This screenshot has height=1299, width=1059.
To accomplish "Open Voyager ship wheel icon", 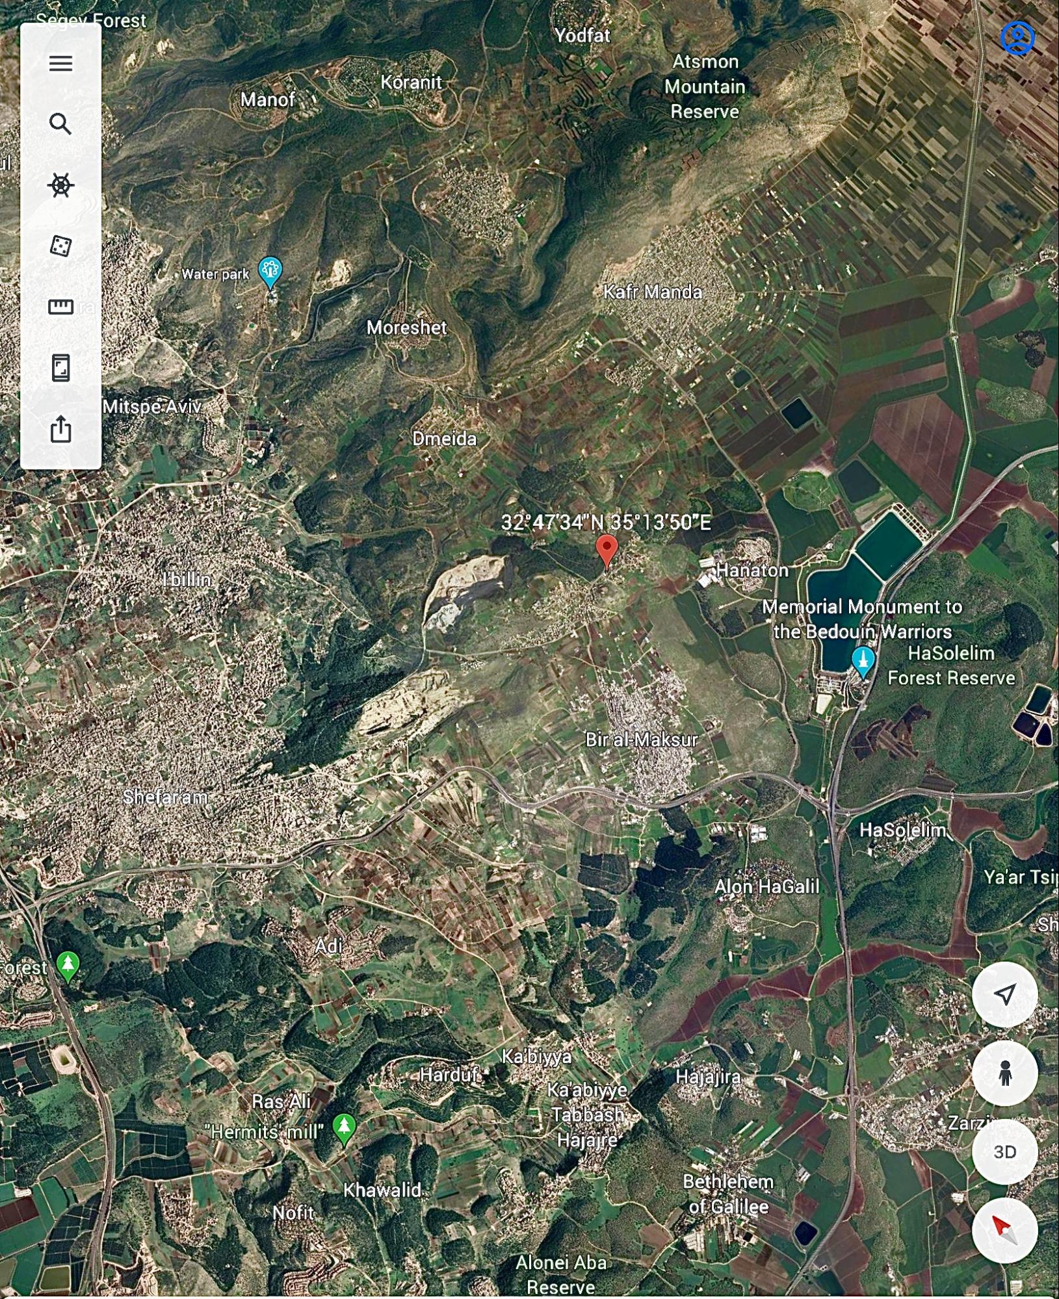I will click(60, 185).
